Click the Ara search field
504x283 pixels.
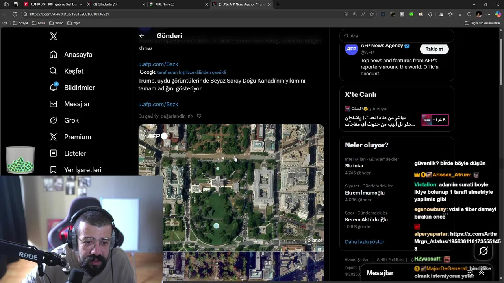(x=397, y=36)
